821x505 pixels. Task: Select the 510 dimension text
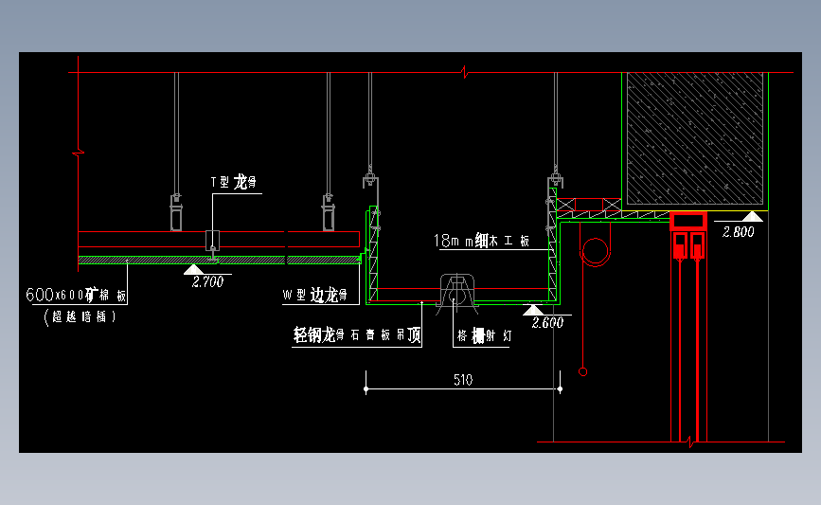click(463, 380)
